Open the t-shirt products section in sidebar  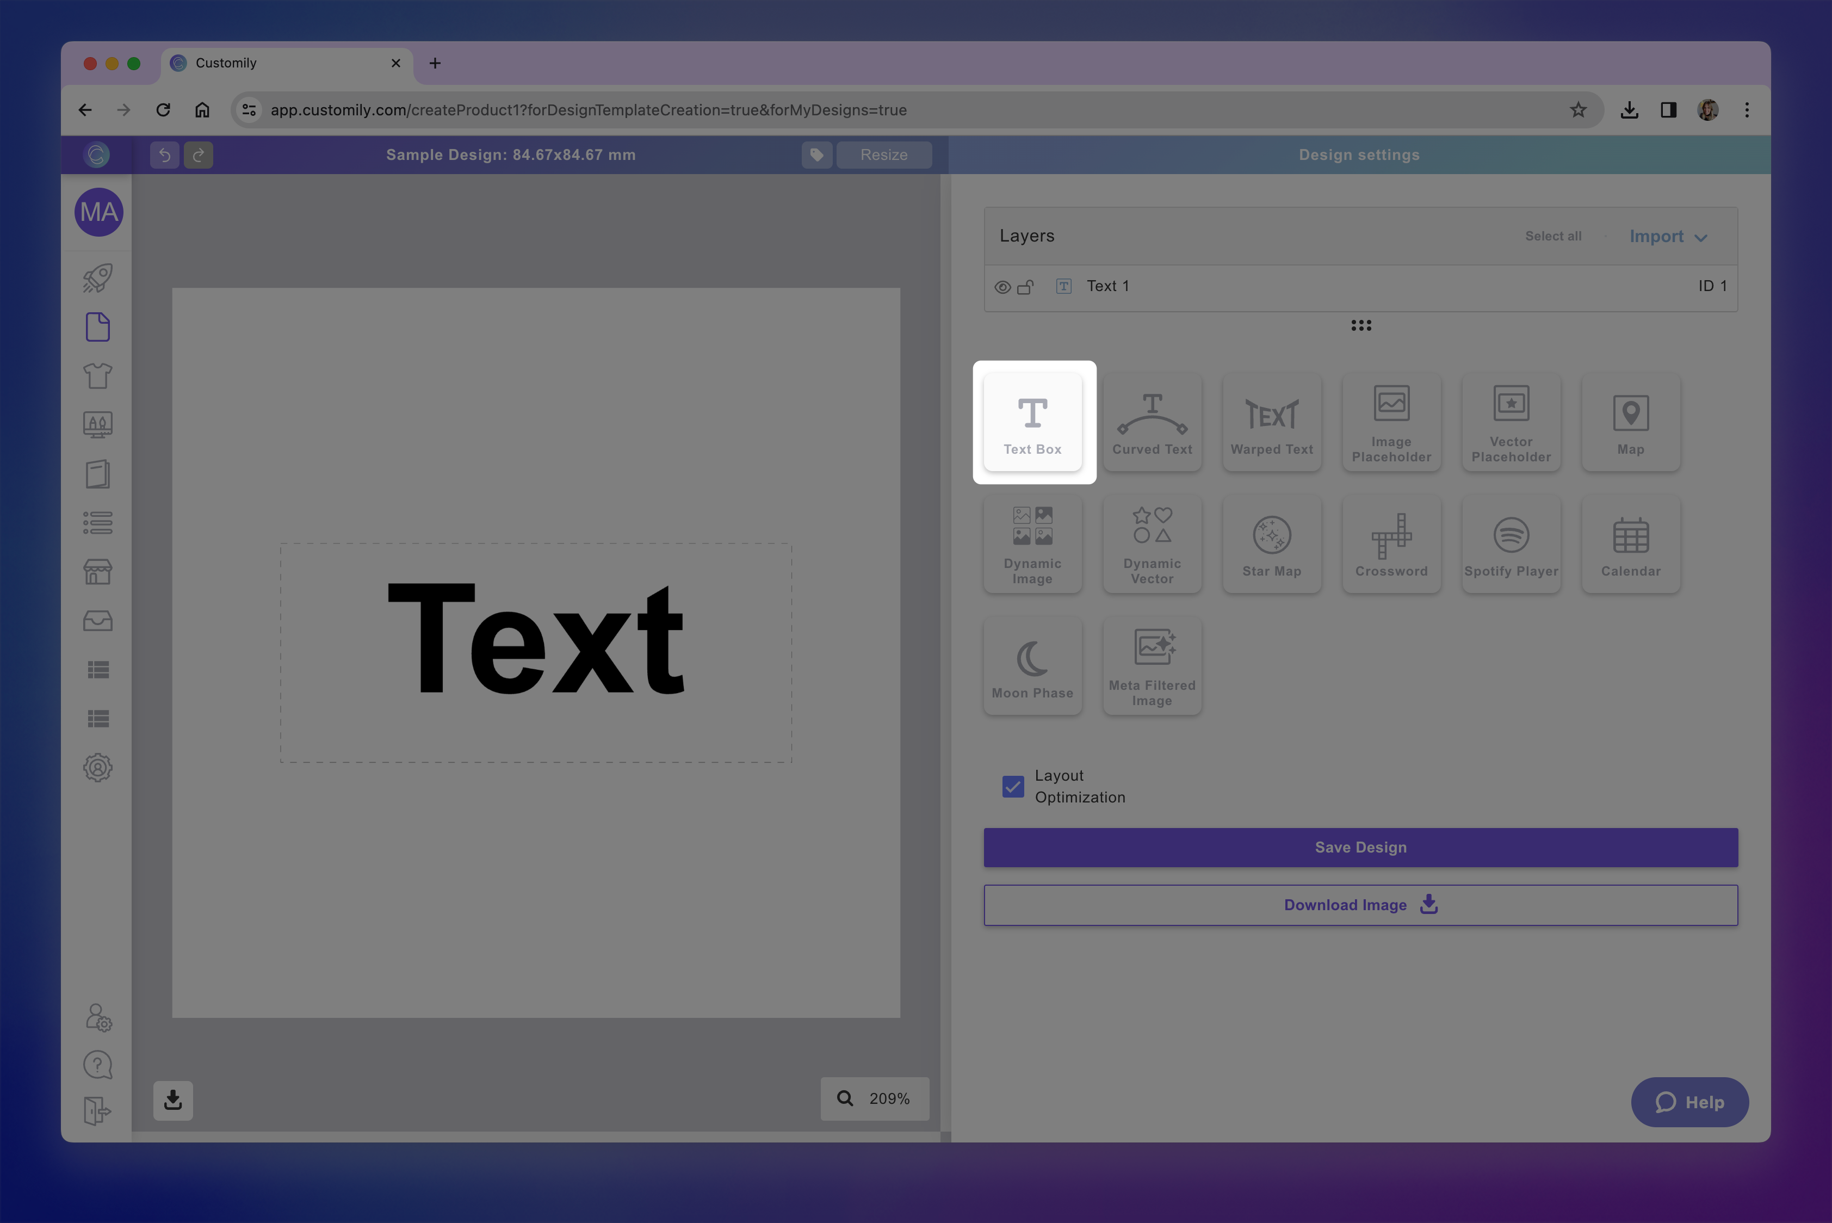(x=97, y=375)
